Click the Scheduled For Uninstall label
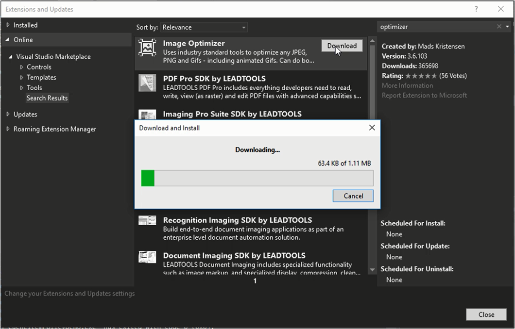 coord(417,269)
